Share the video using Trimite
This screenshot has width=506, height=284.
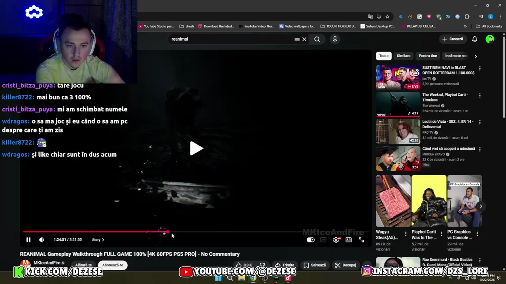pyautogui.click(x=285, y=265)
